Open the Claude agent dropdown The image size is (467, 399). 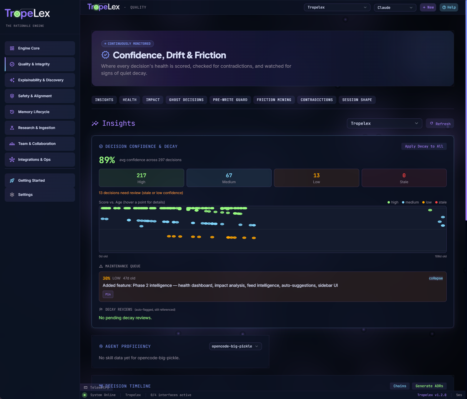395,7
